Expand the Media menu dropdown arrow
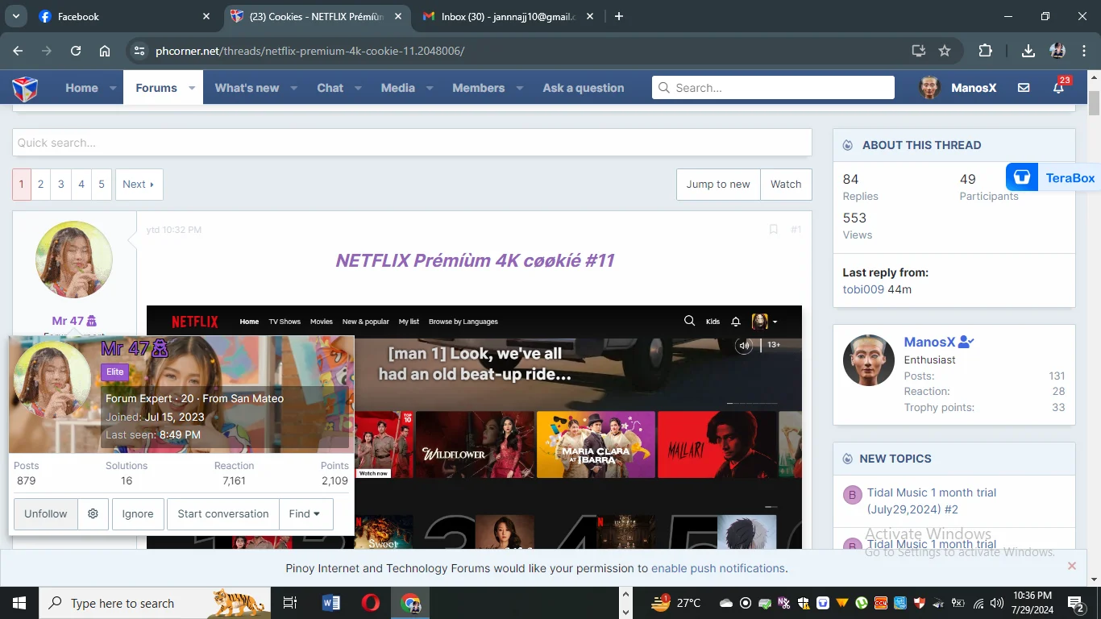This screenshot has width=1101, height=619. click(430, 88)
